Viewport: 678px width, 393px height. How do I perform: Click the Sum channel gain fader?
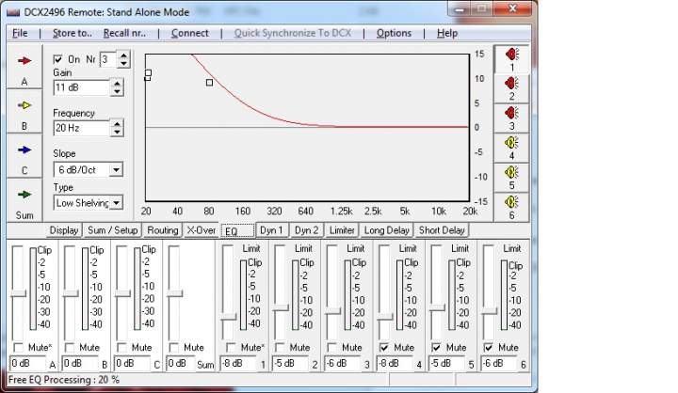pos(175,293)
